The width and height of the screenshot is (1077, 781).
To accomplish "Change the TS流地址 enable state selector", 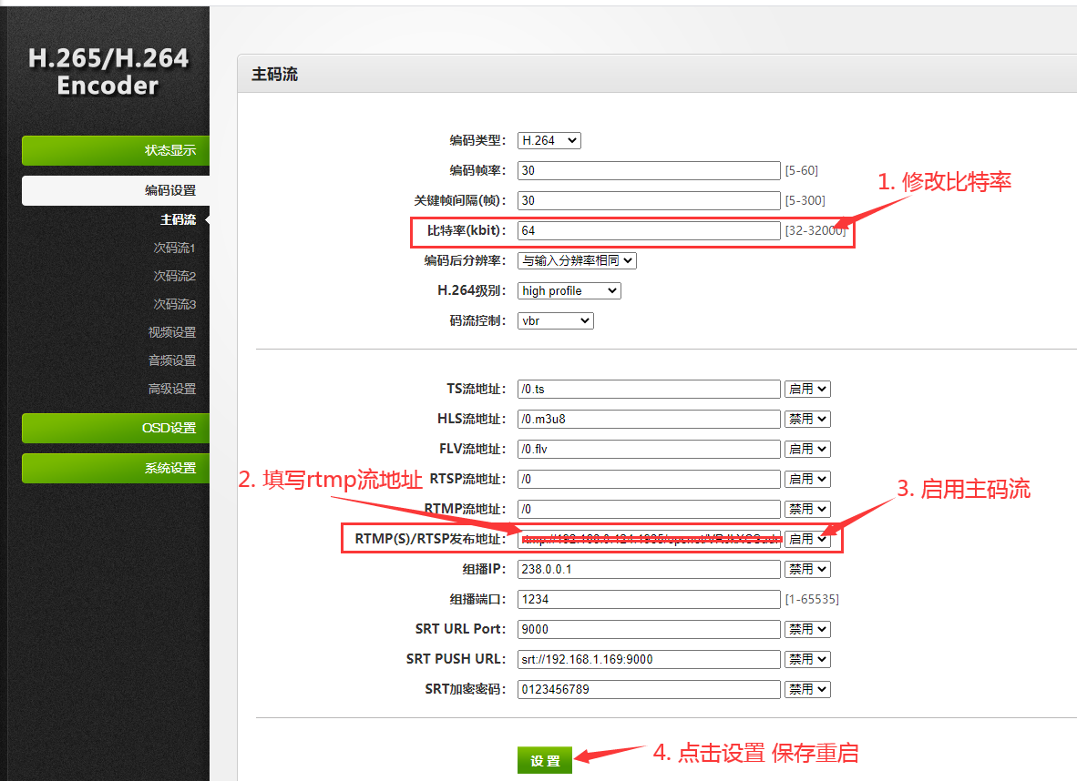I will [x=807, y=389].
